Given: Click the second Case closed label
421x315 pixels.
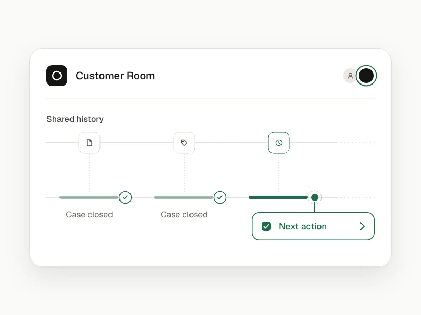Looking at the screenshot, I should pyautogui.click(x=184, y=215).
